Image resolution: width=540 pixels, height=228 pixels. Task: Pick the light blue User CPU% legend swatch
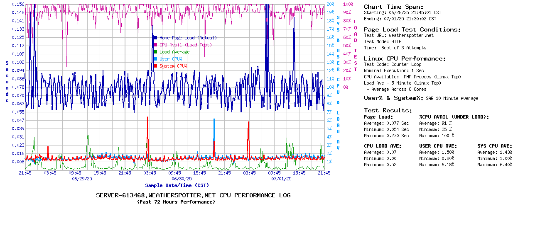pos(155,59)
